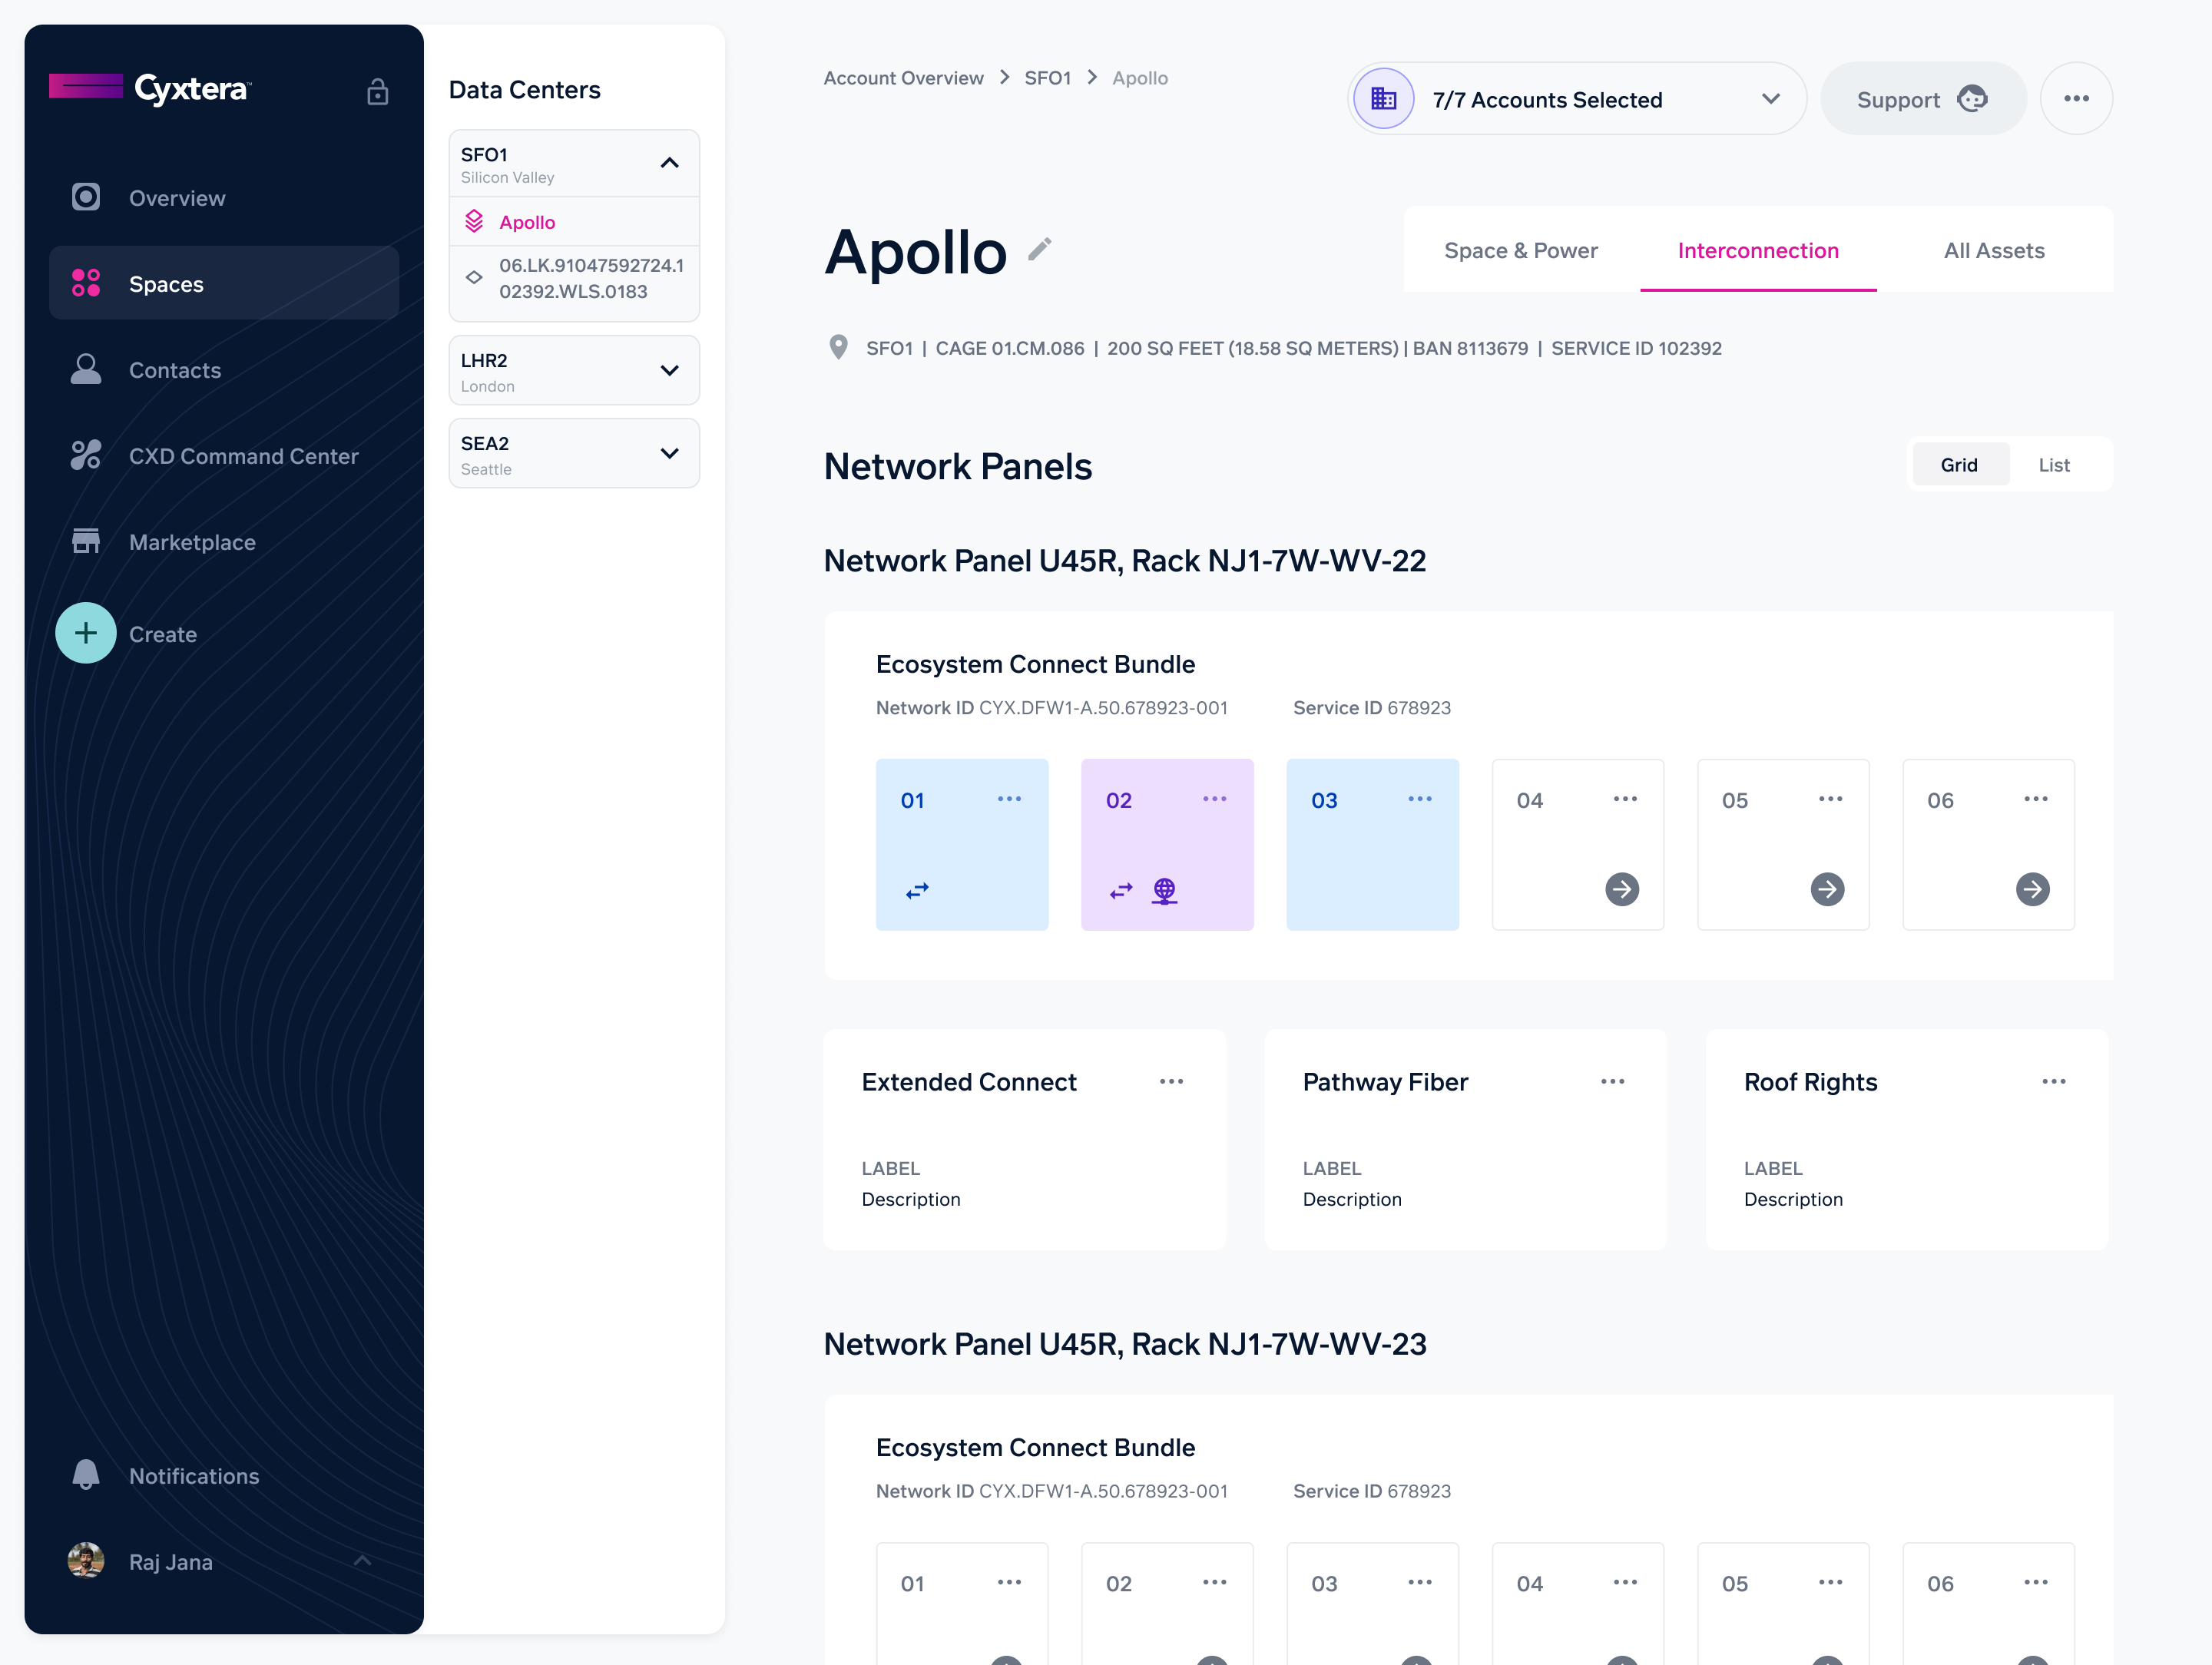
Task: Go to Contacts in sidebar
Action: click(224, 369)
